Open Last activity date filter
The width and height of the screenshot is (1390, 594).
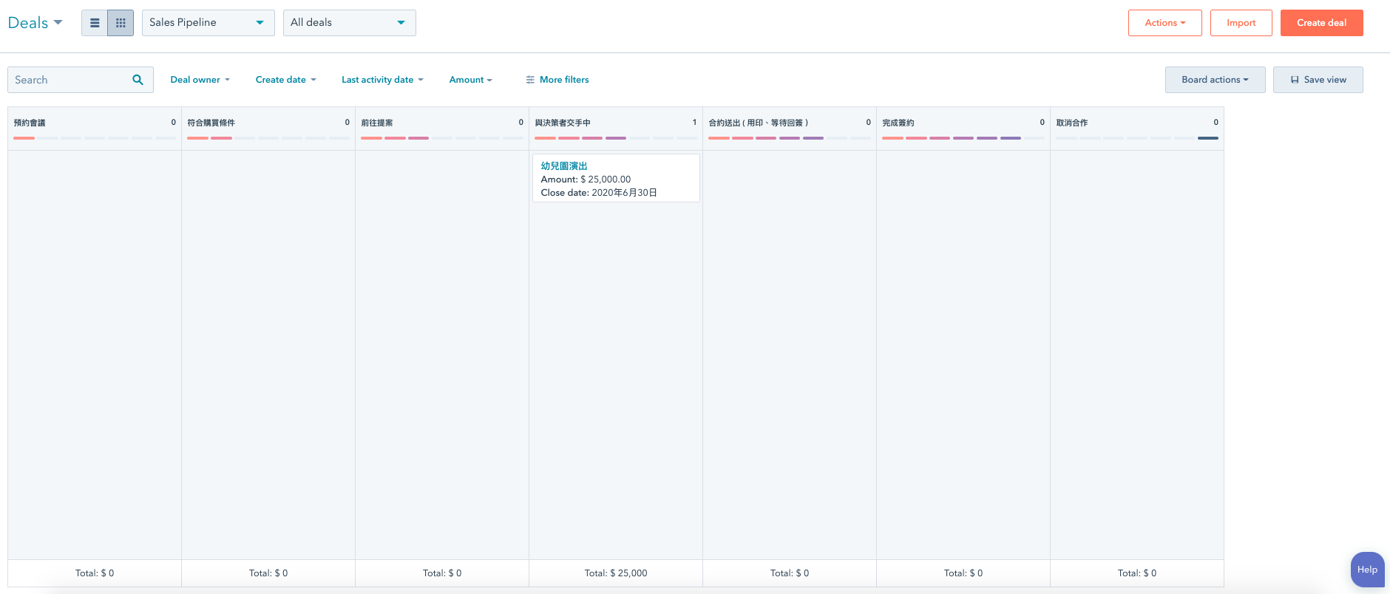(382, 80)
